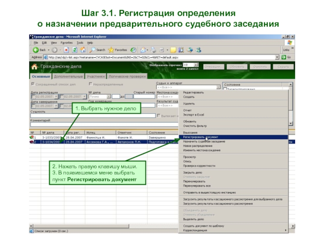
Task: Open the Forward history dropdown arrow
Action: pyautogui.click(x=60, y=50)
